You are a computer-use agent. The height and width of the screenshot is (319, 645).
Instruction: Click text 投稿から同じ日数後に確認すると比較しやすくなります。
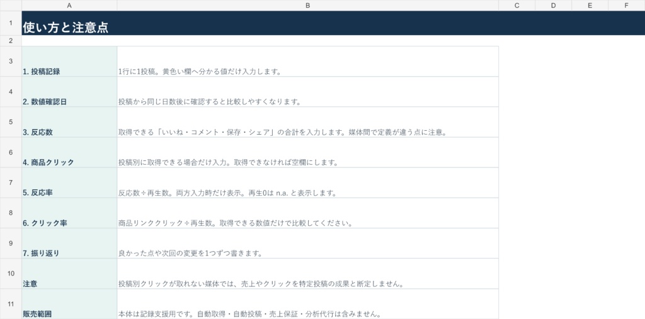click(209, 102)
